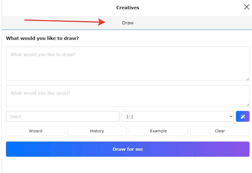
Task: Open the Wizard helper
Action: point(36,131)
